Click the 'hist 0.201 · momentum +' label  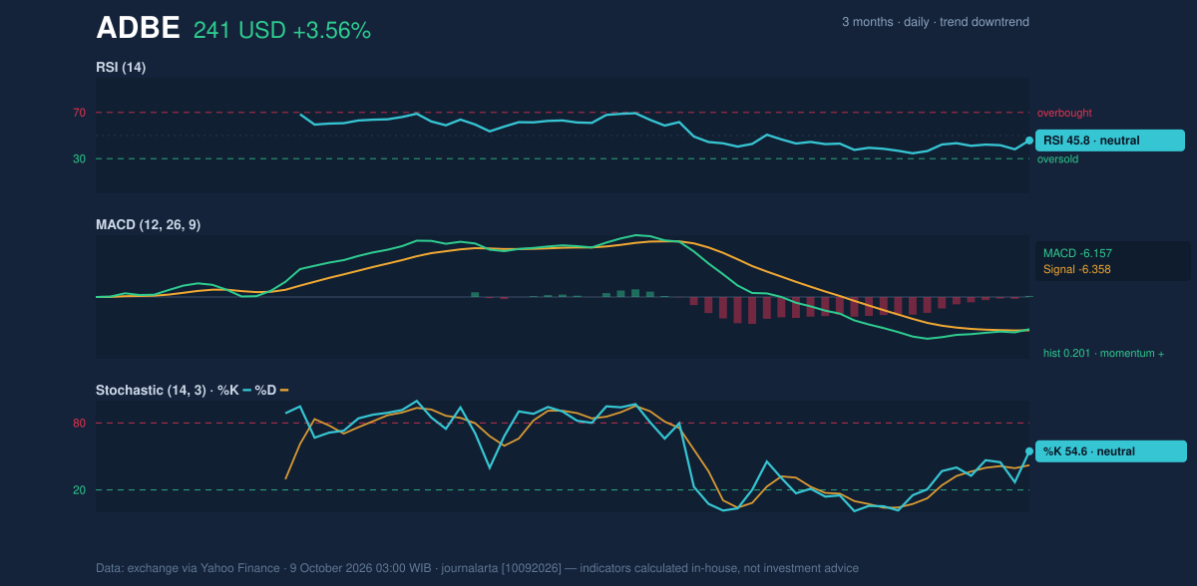(1103, 353)
